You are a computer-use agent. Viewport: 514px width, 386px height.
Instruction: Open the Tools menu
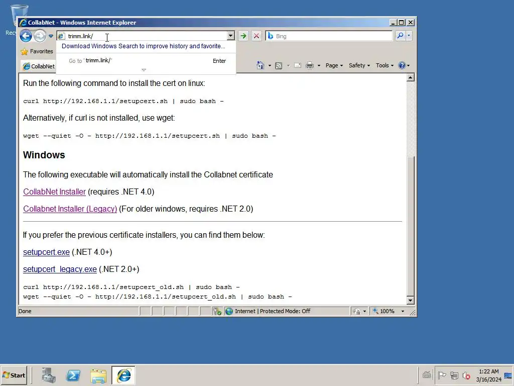point(384,65)
